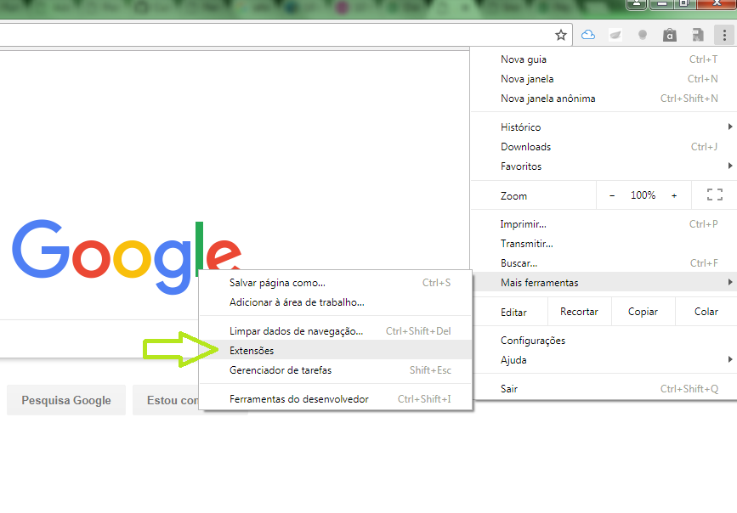Open Ferramentas do desenvolvedor

298,399
